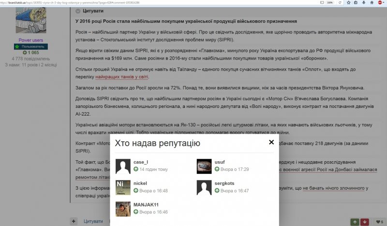Image resolution: width=387 pixels, height=226 pixels.
Task: Click the 150% zoom level indicator
Action: (329, 2)
